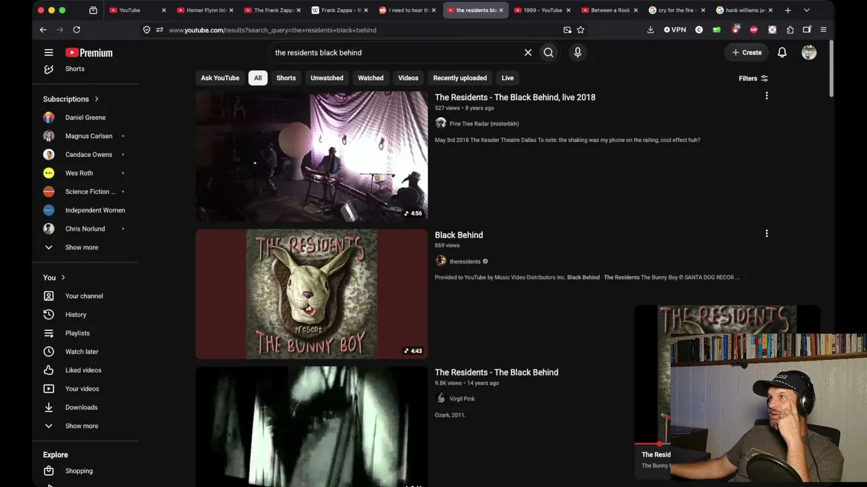This screenshot has height=487, width=867.
Task: Close the the residents black behind tab
Action: coord(501,10)
